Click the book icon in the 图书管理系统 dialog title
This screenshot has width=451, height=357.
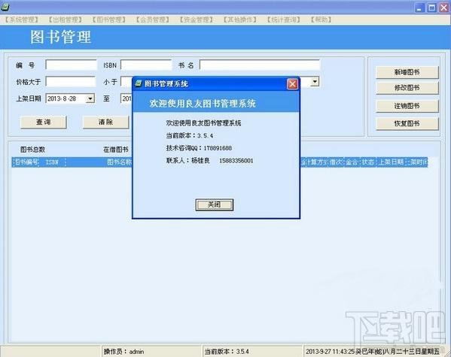[x=139, y=83]
